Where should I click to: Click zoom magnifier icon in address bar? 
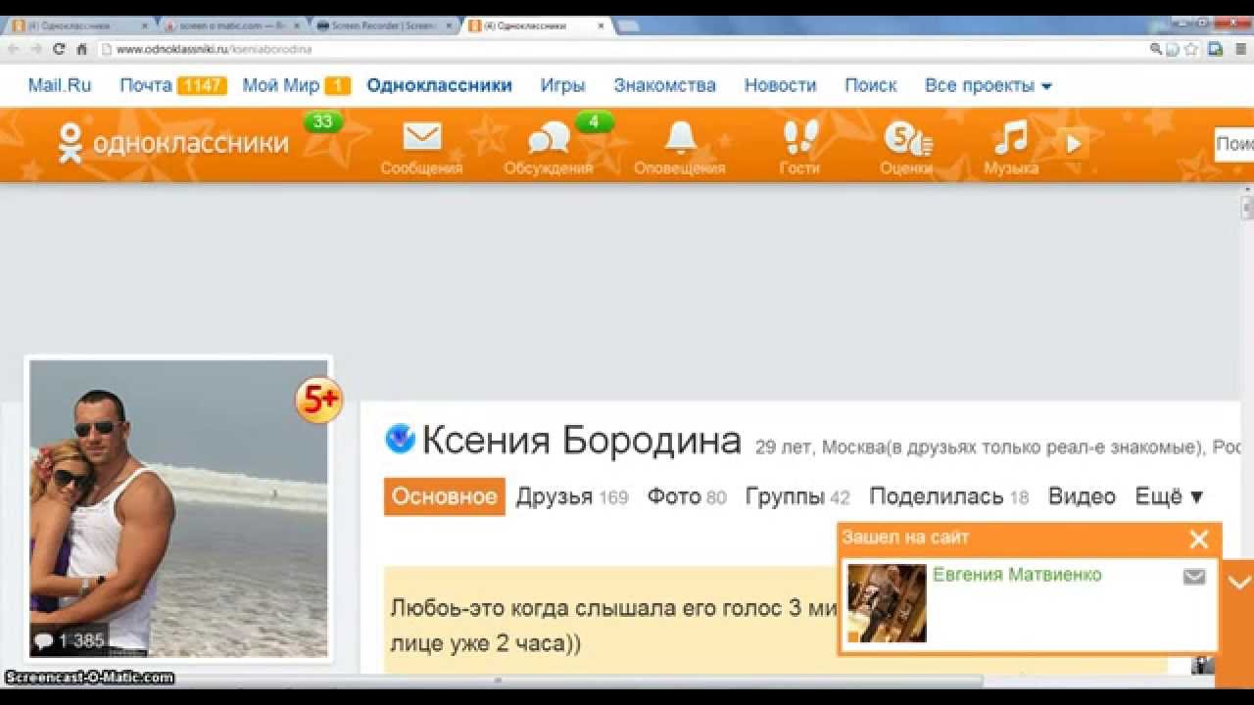(1157, 49)
